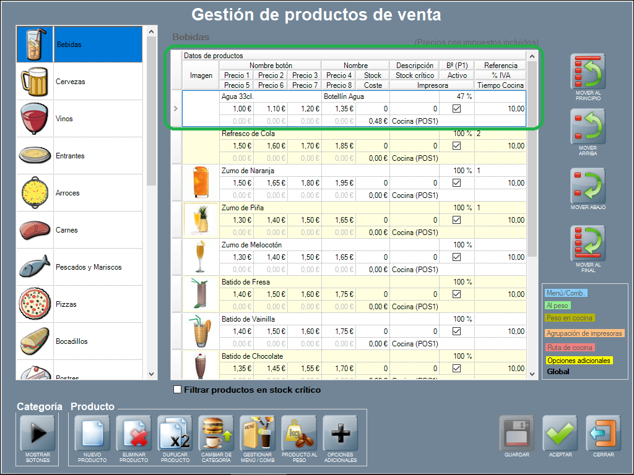
Task: Select the Producto al Peso icon
Action: coord(299,434)
